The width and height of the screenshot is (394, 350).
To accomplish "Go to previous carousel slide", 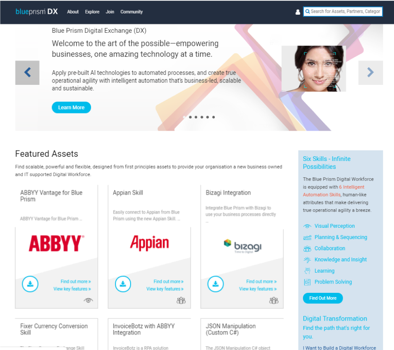I will click(27, 72).
